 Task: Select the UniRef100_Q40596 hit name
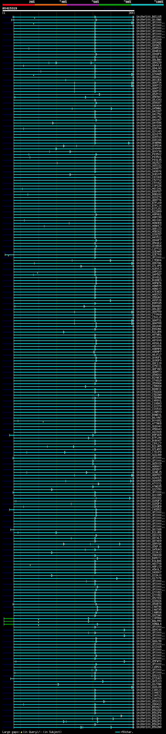click(149, 123)
